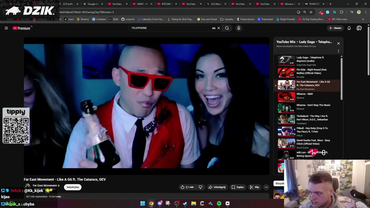Screen dimensions: 370x208
Task: Open the Far East Movement channel link
Action: [45, 185]
